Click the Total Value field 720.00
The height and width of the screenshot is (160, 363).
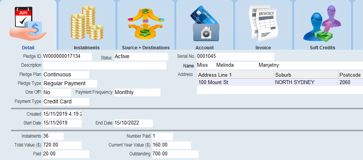click(x=62, y=145)
